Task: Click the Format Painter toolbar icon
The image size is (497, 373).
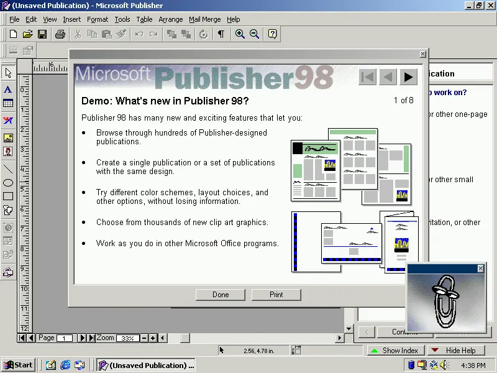Action: coord(122,34)
